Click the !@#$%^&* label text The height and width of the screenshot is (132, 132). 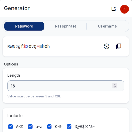tap(85, 127)
